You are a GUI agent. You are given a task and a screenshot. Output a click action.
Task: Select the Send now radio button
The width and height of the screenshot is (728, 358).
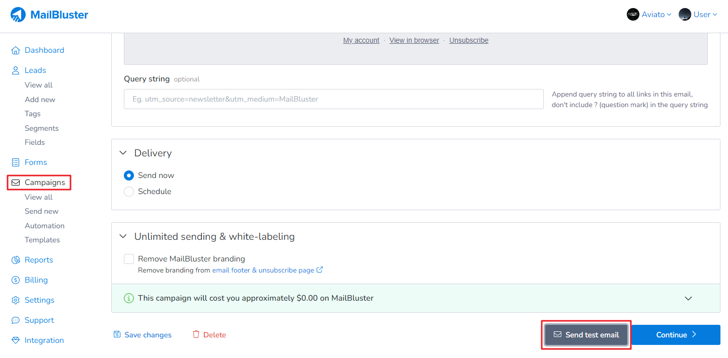[x=129, y=175]
